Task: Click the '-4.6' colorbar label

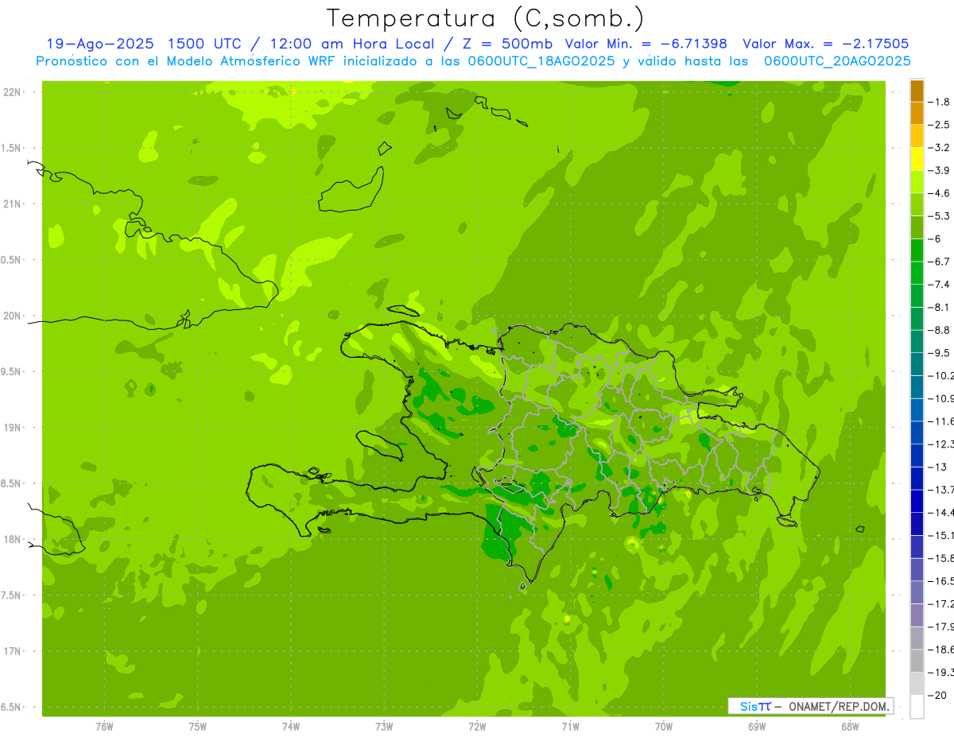Action: [940, 193]
